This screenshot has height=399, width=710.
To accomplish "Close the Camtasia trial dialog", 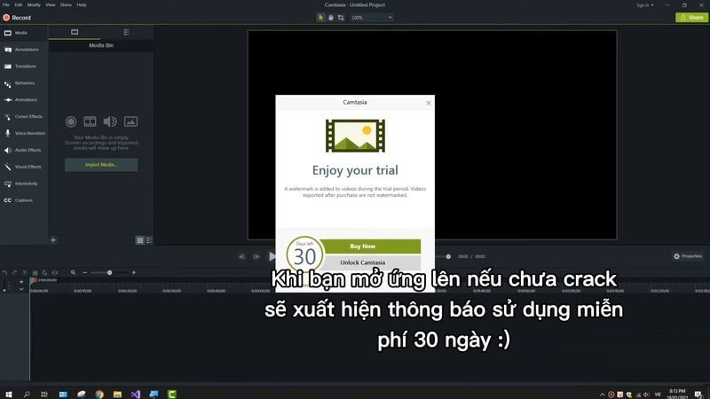I will pyautogui.click(x=429, y=103).
